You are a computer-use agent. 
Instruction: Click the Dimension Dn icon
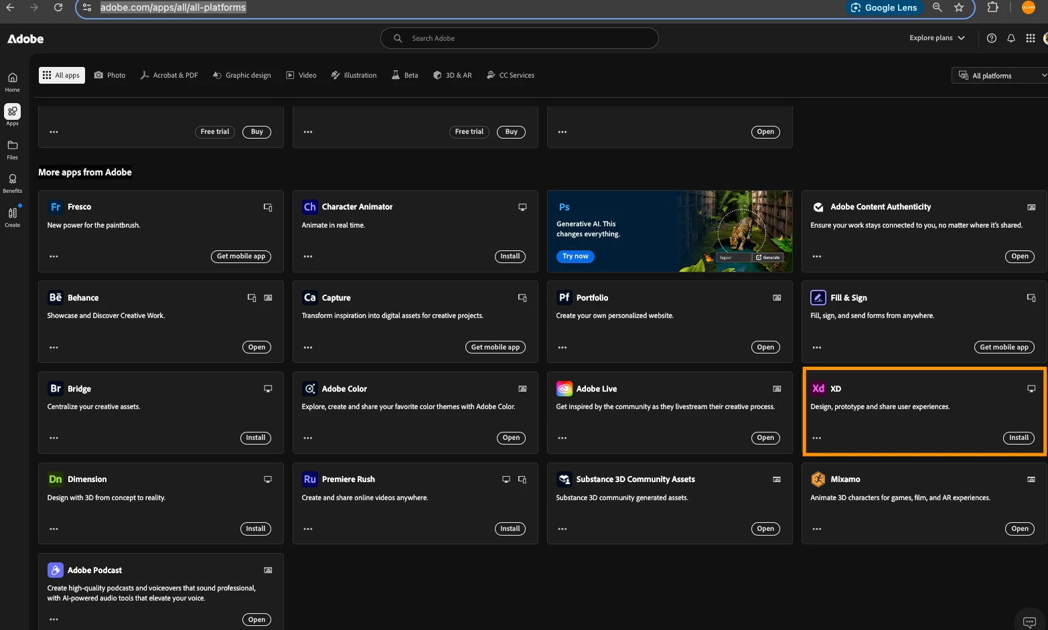56,479
